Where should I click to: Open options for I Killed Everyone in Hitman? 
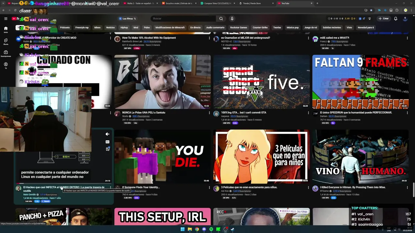[407, 188]
